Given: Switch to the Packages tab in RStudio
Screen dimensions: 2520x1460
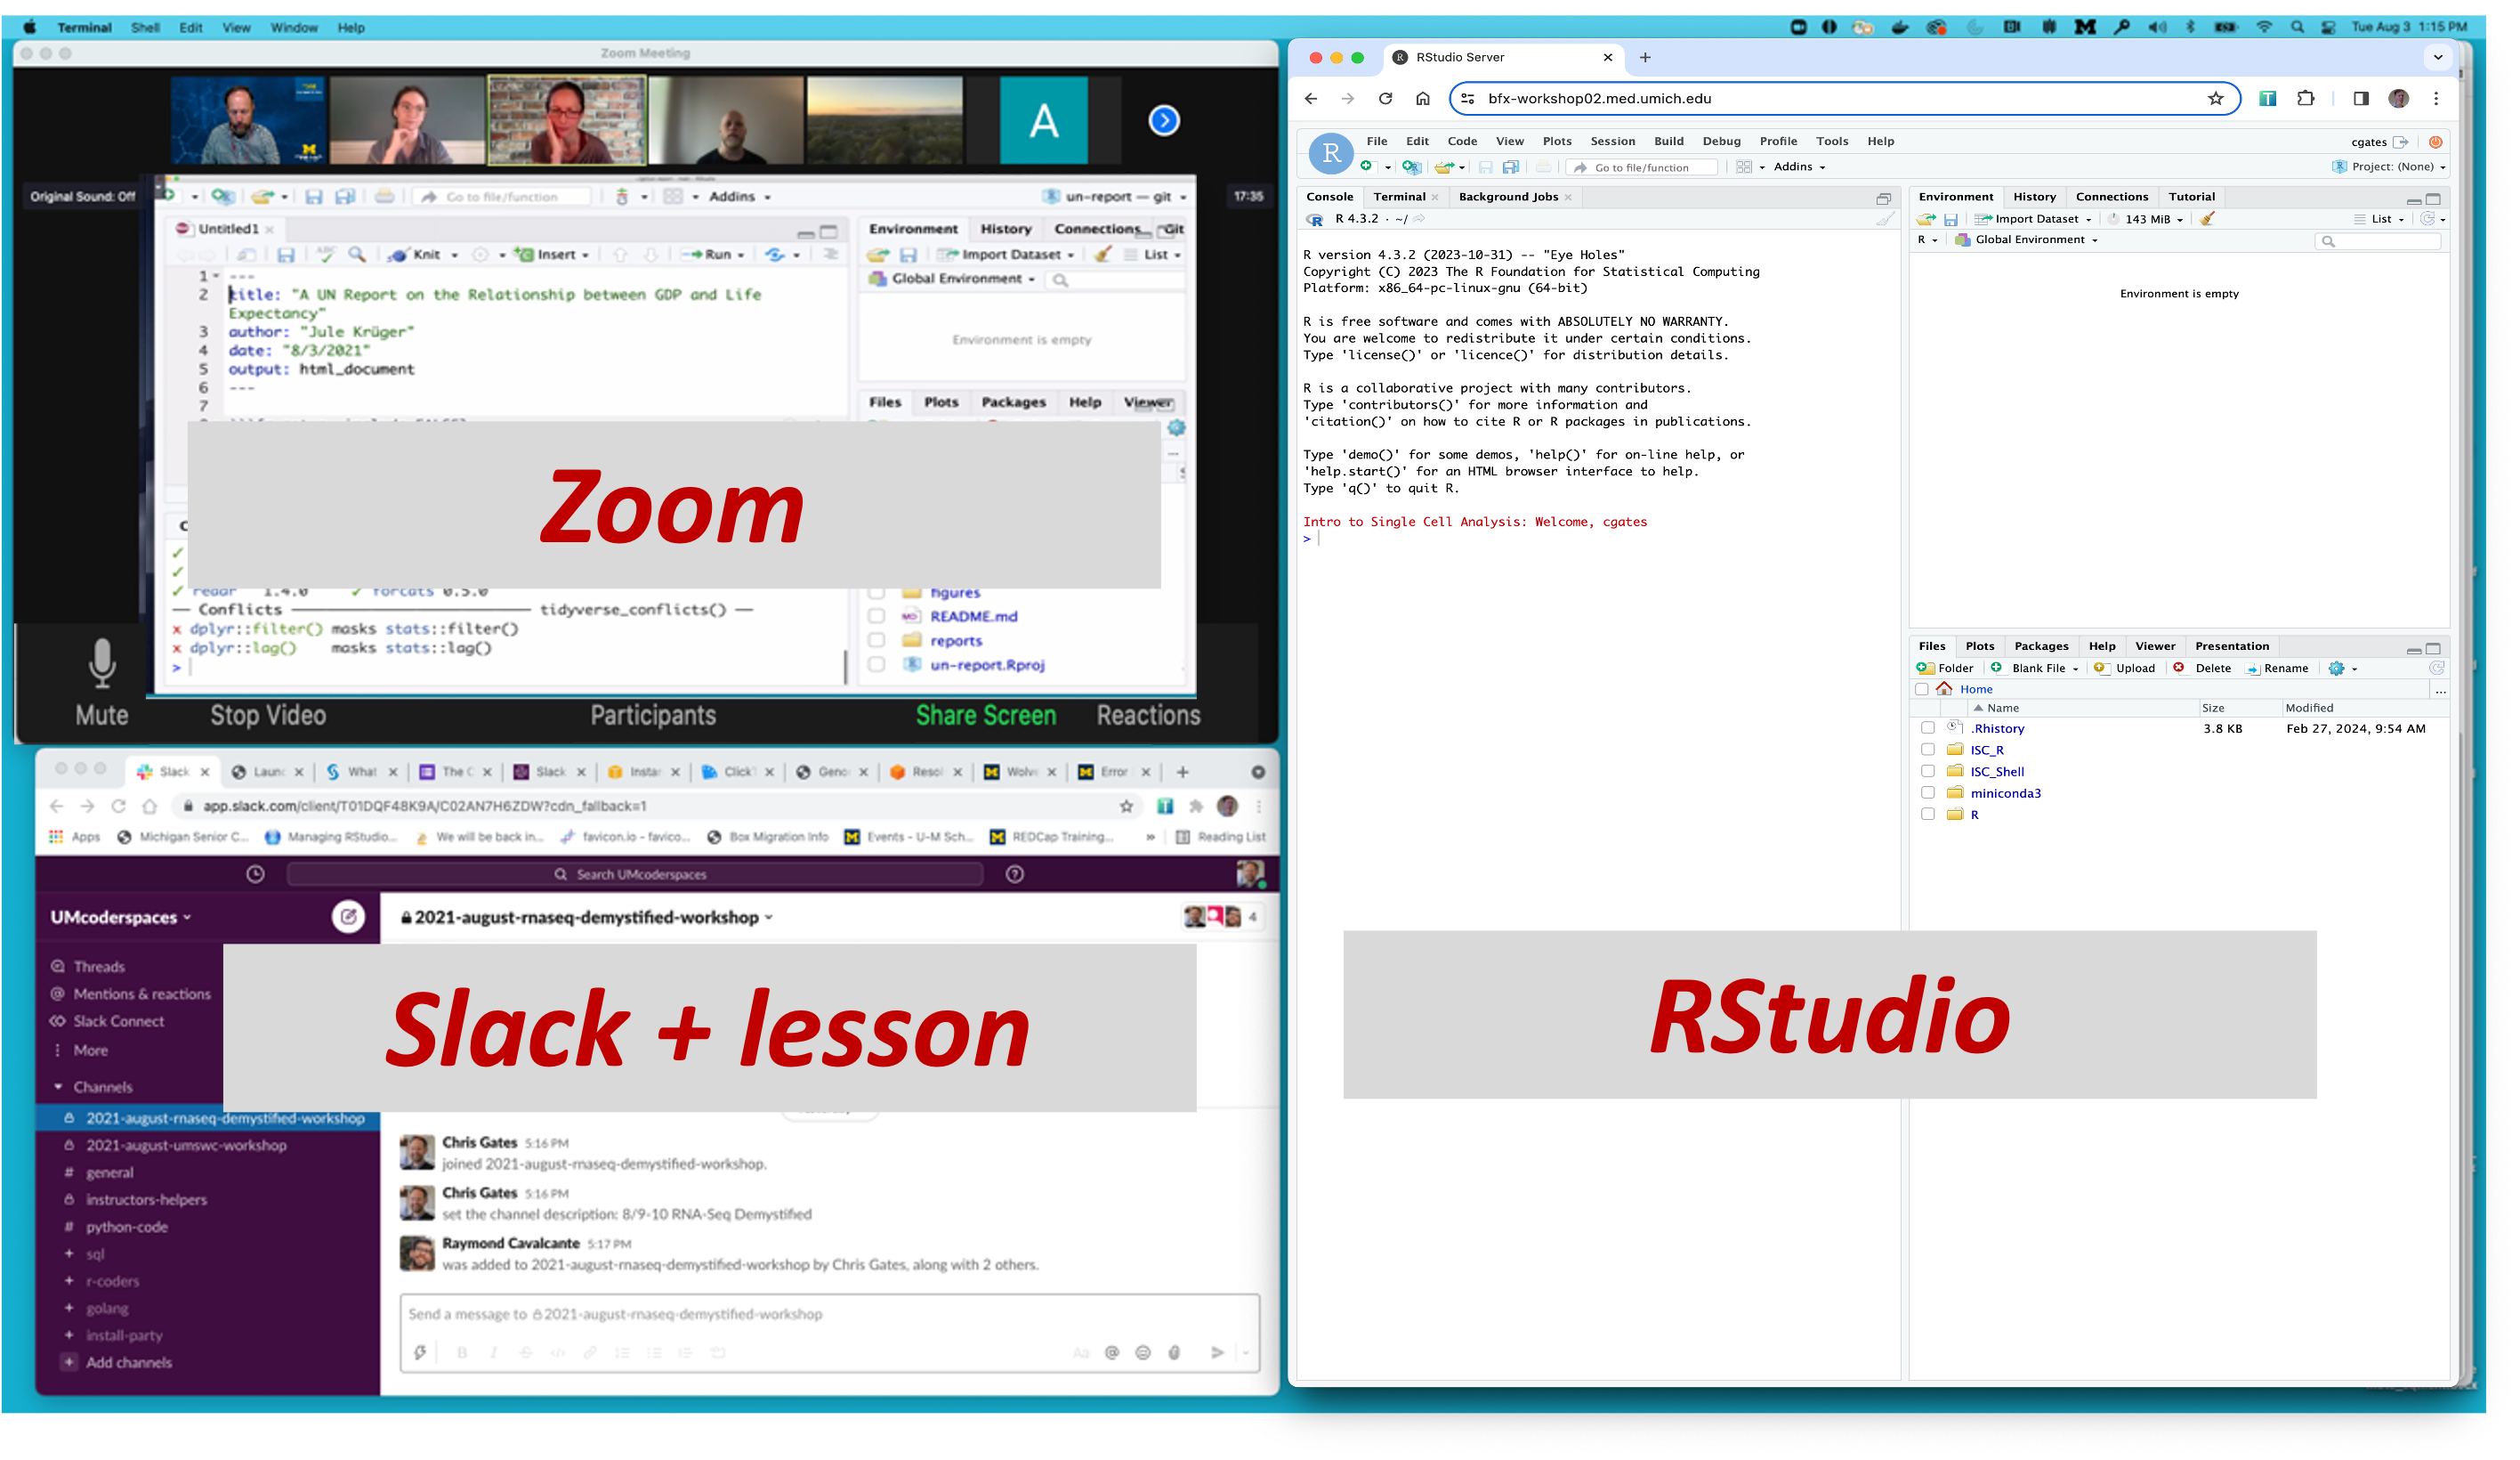Looking at the screenshot, I should point(2040,645).
